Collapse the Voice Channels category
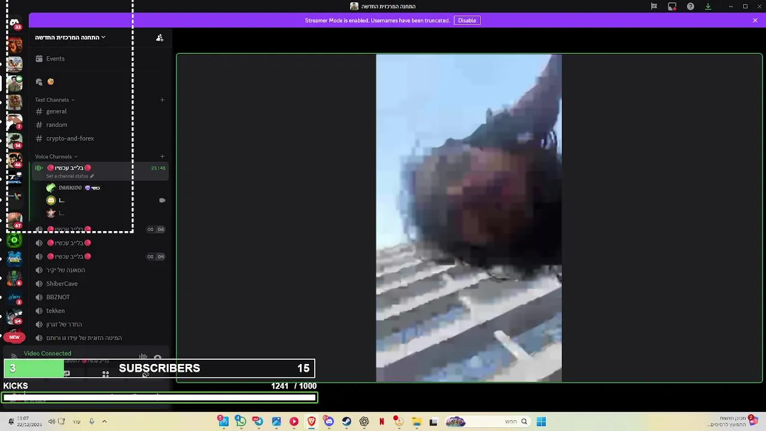 pos(56,157)
